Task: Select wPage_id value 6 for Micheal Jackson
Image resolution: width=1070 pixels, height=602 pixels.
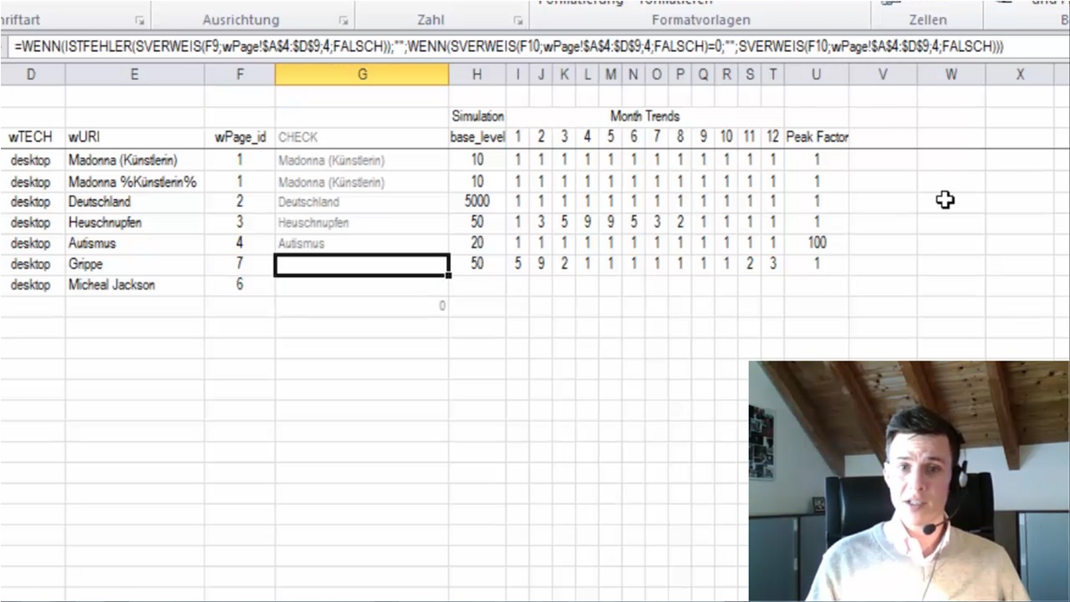Action: pos(240,285)
